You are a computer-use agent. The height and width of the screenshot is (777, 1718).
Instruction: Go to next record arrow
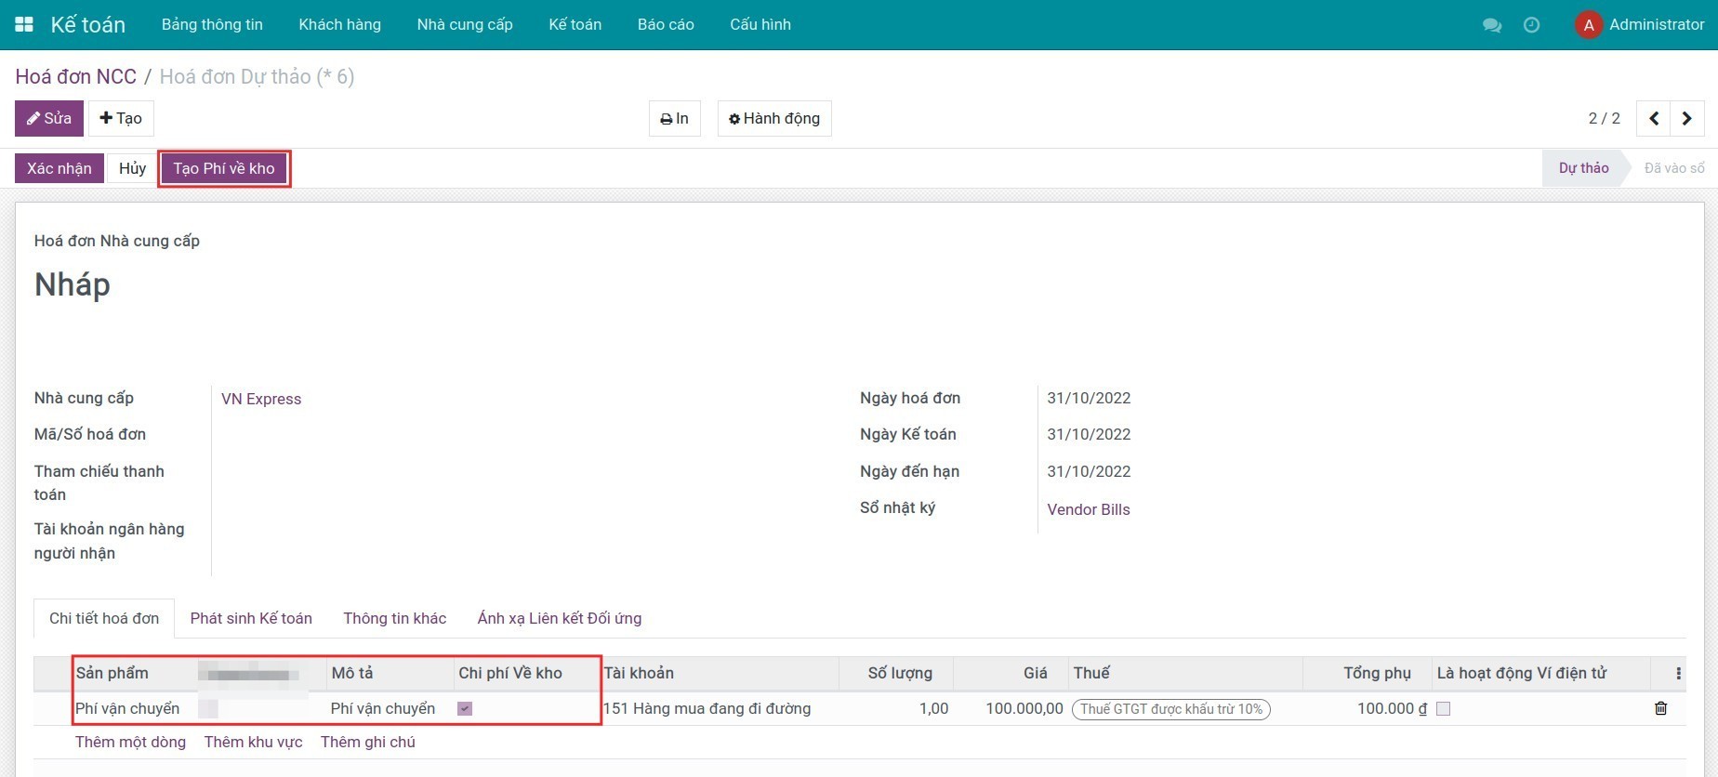[x=1686, y=118]
